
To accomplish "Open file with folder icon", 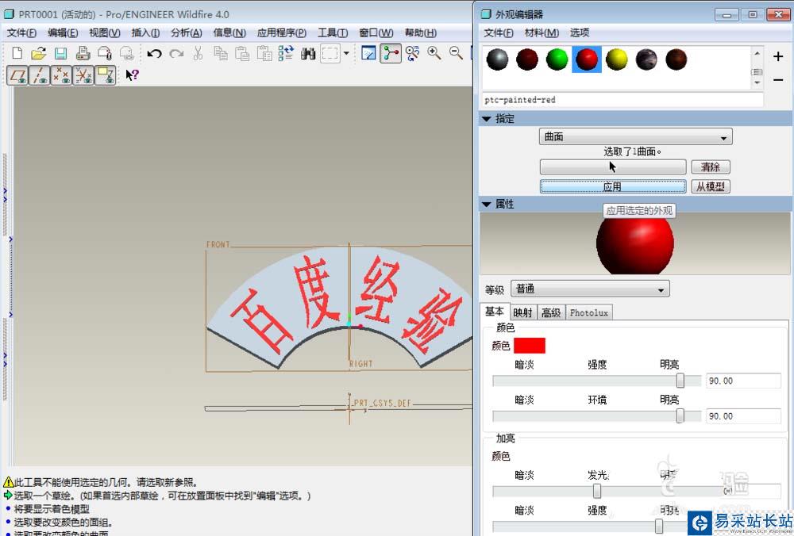I will coord(38,53).
